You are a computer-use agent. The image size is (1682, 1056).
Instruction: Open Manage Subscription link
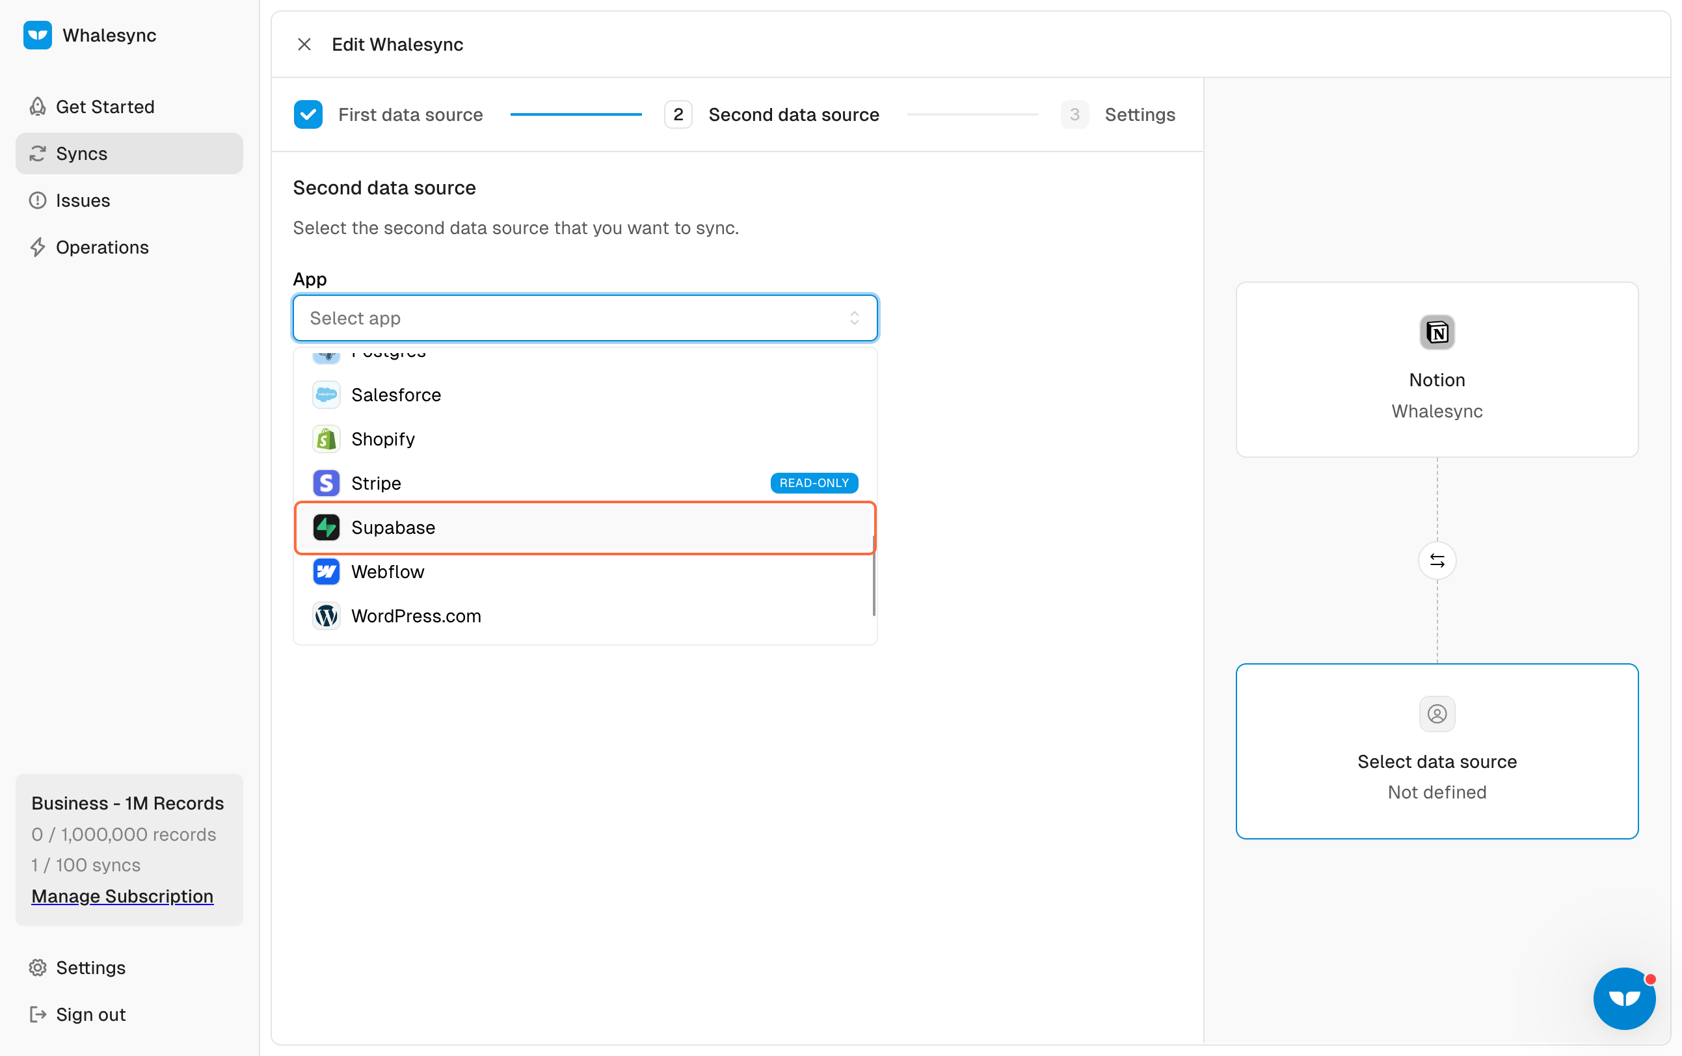(122, 896)
